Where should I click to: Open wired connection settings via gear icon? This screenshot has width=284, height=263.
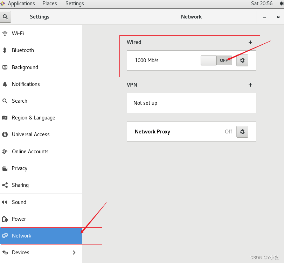tap(242, 60)
